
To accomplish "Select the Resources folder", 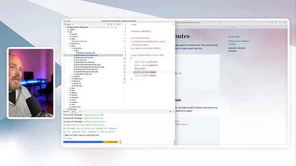I will pos(76,83).
